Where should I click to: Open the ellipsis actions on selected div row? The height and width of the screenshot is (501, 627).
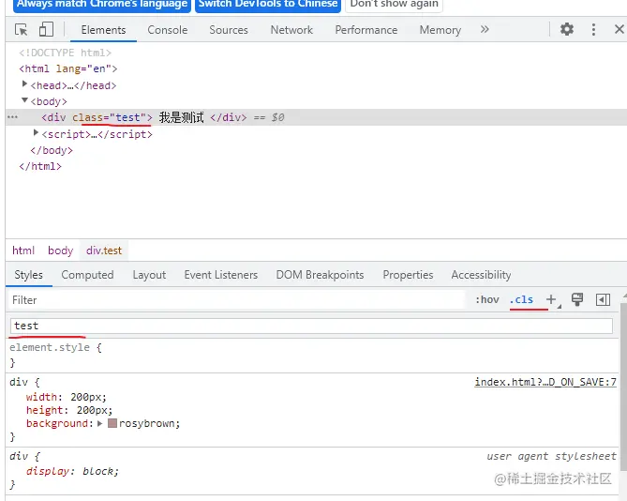[12, 117]
